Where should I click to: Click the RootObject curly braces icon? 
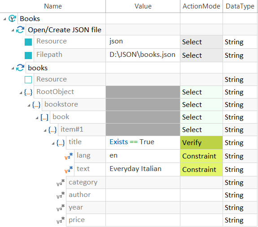28,92
